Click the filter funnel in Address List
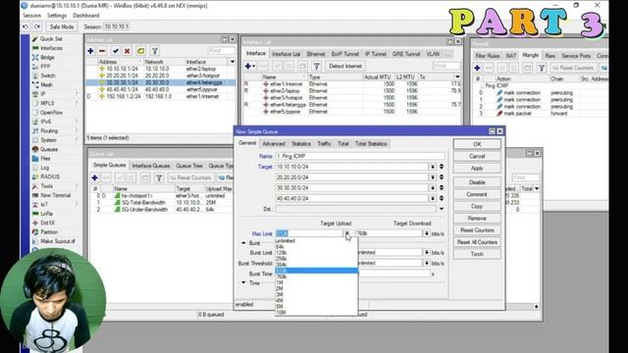This screenshot has width=628, height=353. (x=155, y=51)
